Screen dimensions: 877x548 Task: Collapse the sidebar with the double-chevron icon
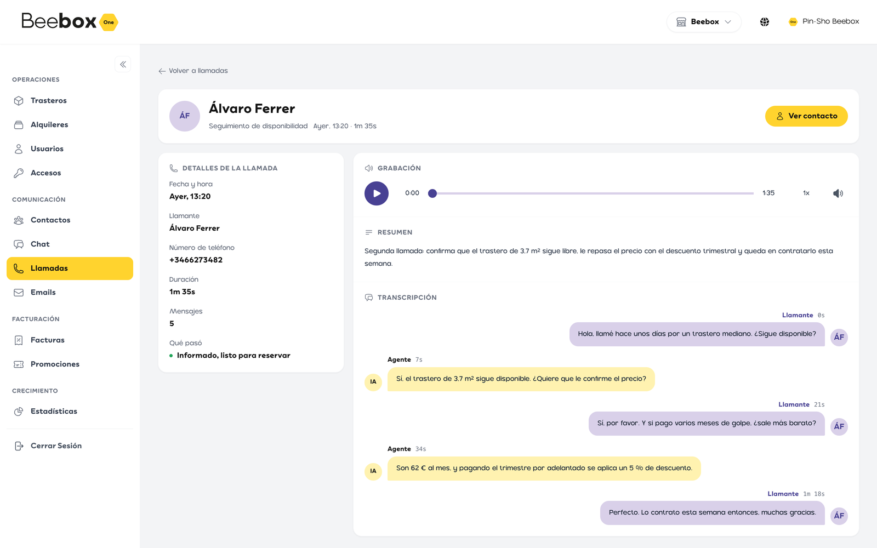pyautogui.click(x=123, y=64)
